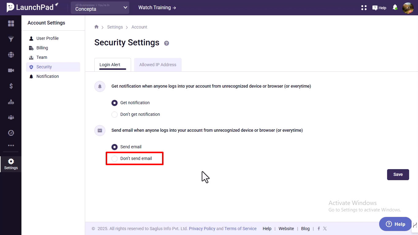Show more items via three-dots icon
418x235 pixels.
click(11, 146)
